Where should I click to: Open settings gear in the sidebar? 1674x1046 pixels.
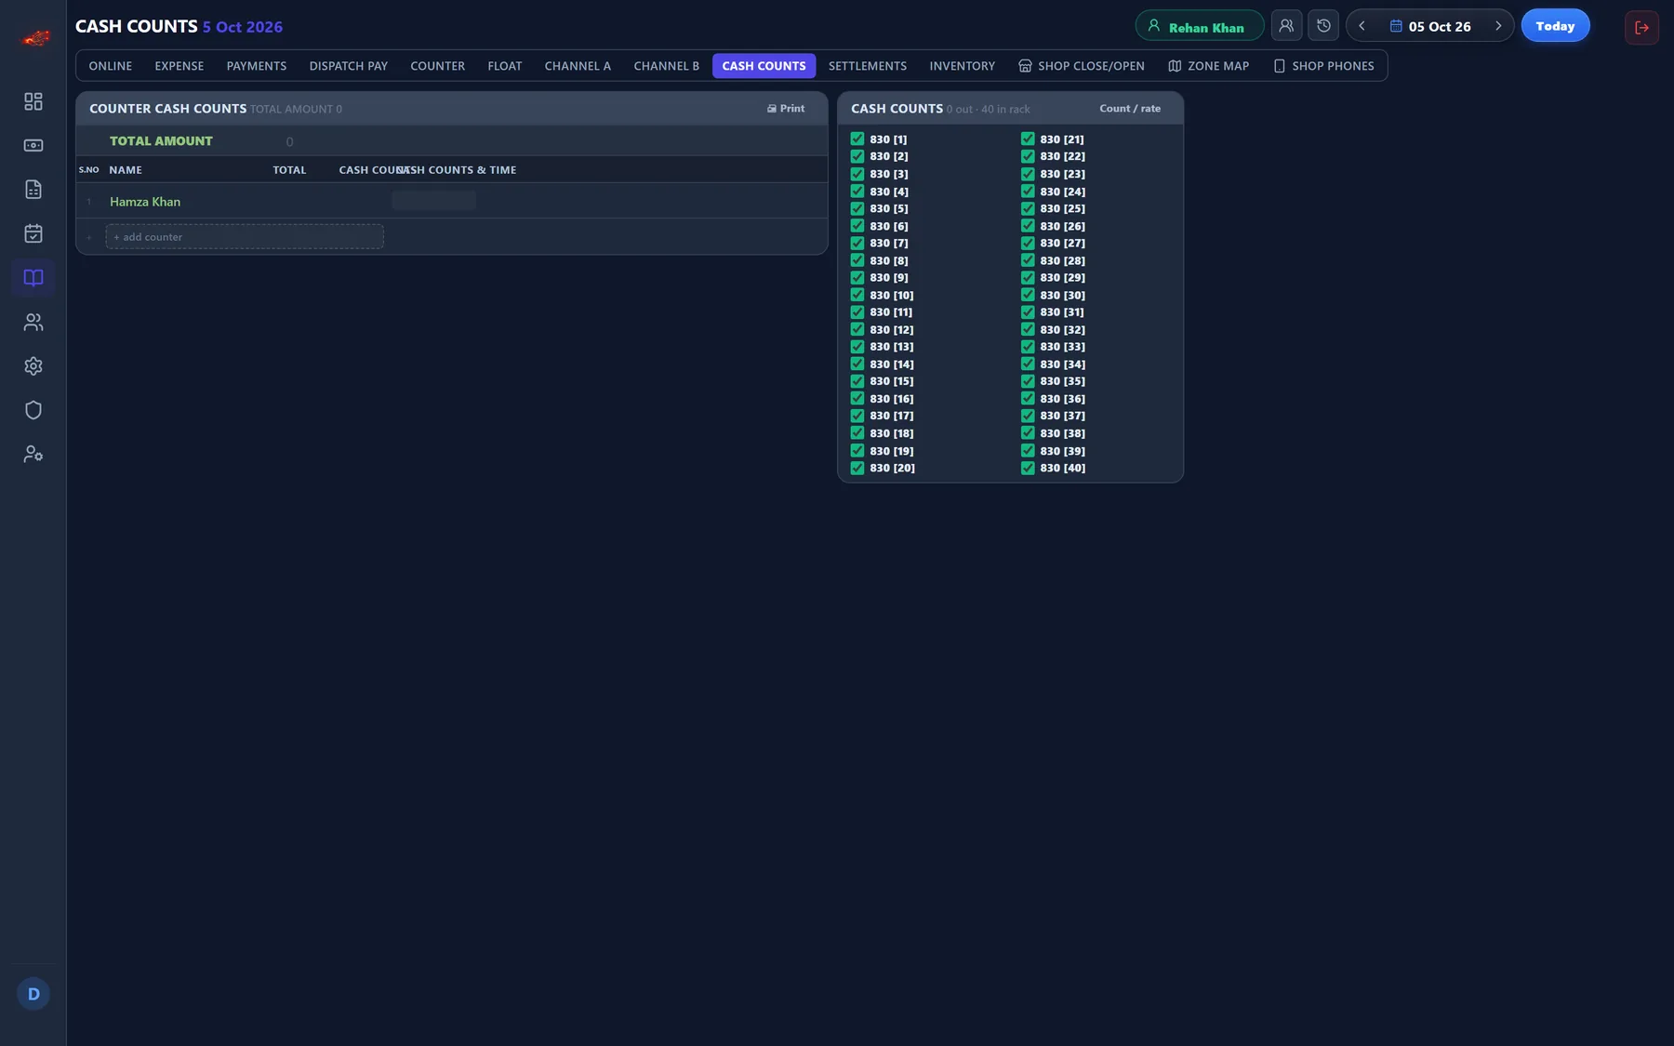33,366
